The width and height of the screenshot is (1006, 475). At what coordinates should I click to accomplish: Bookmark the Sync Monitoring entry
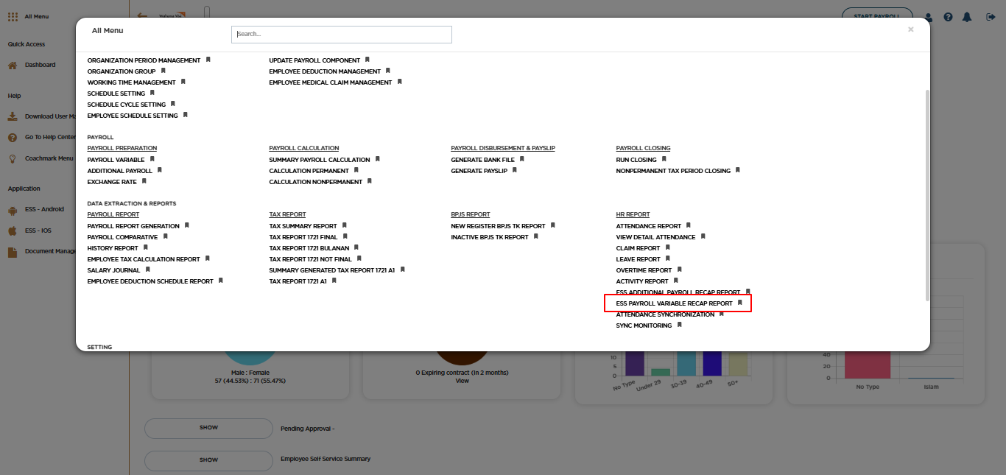click(x=680, y=325)
